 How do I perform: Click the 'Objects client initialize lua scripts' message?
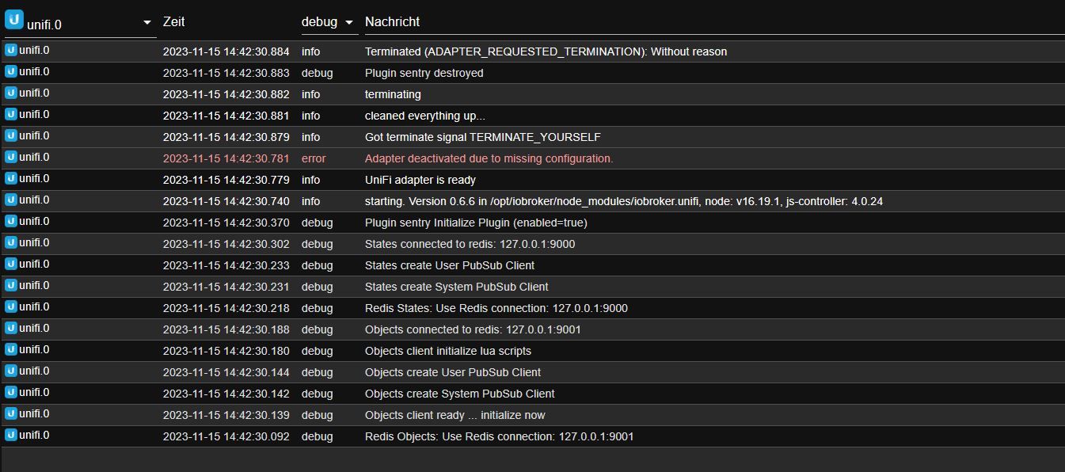click(447, 351)
